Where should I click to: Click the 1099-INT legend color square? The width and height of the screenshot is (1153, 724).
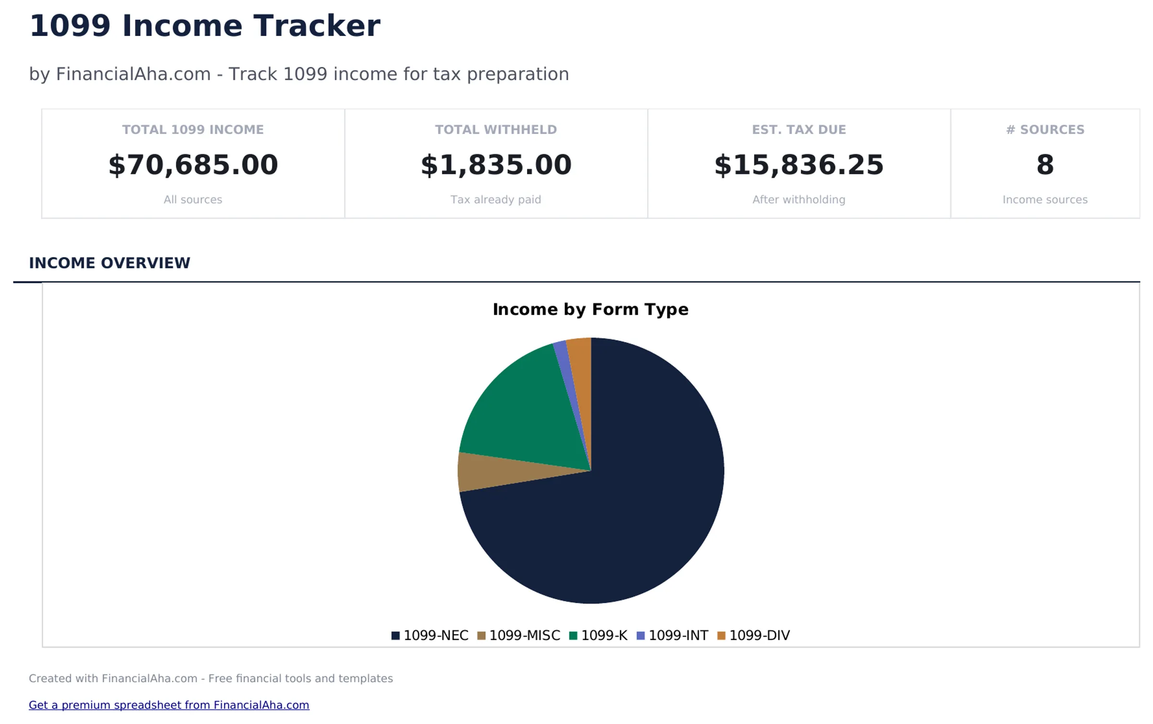click(x=640, y=635)
